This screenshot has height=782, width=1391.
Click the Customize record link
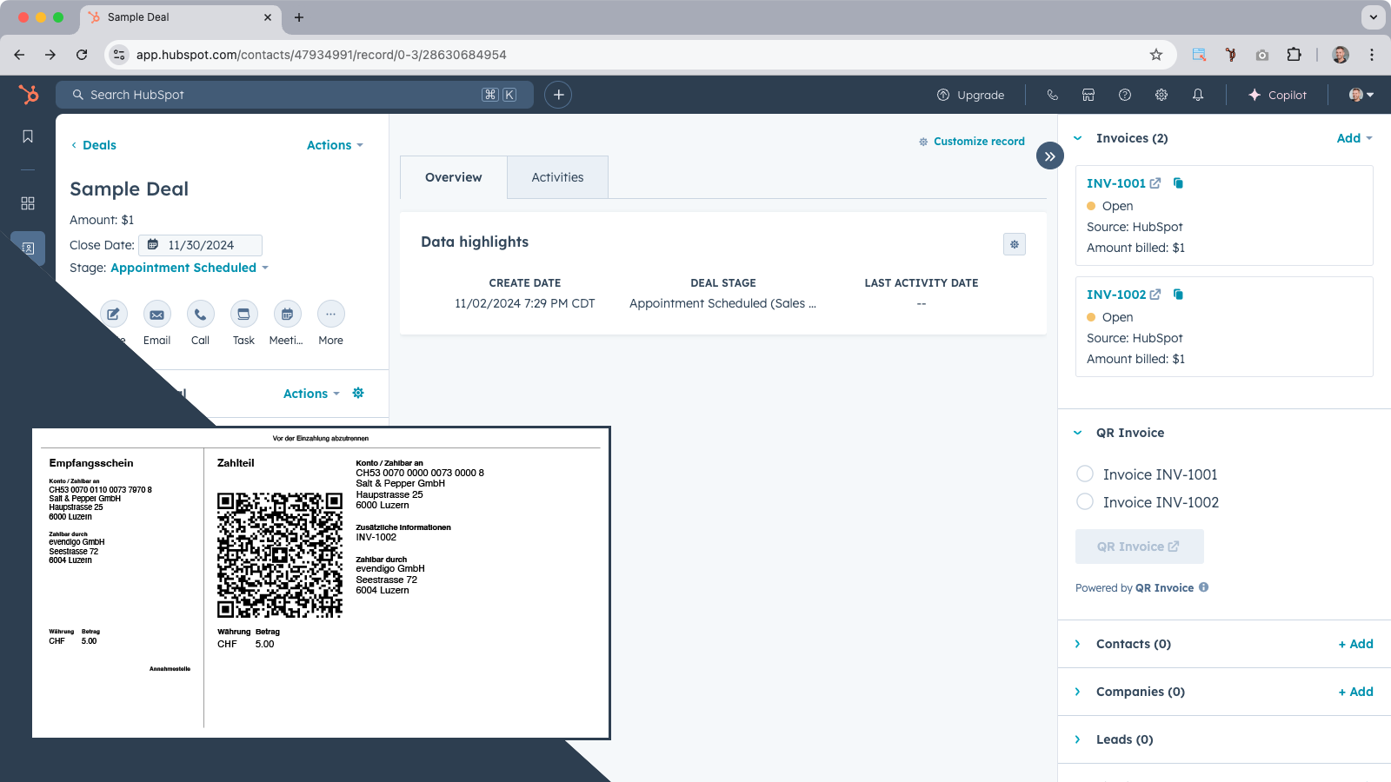click(978, 142)
